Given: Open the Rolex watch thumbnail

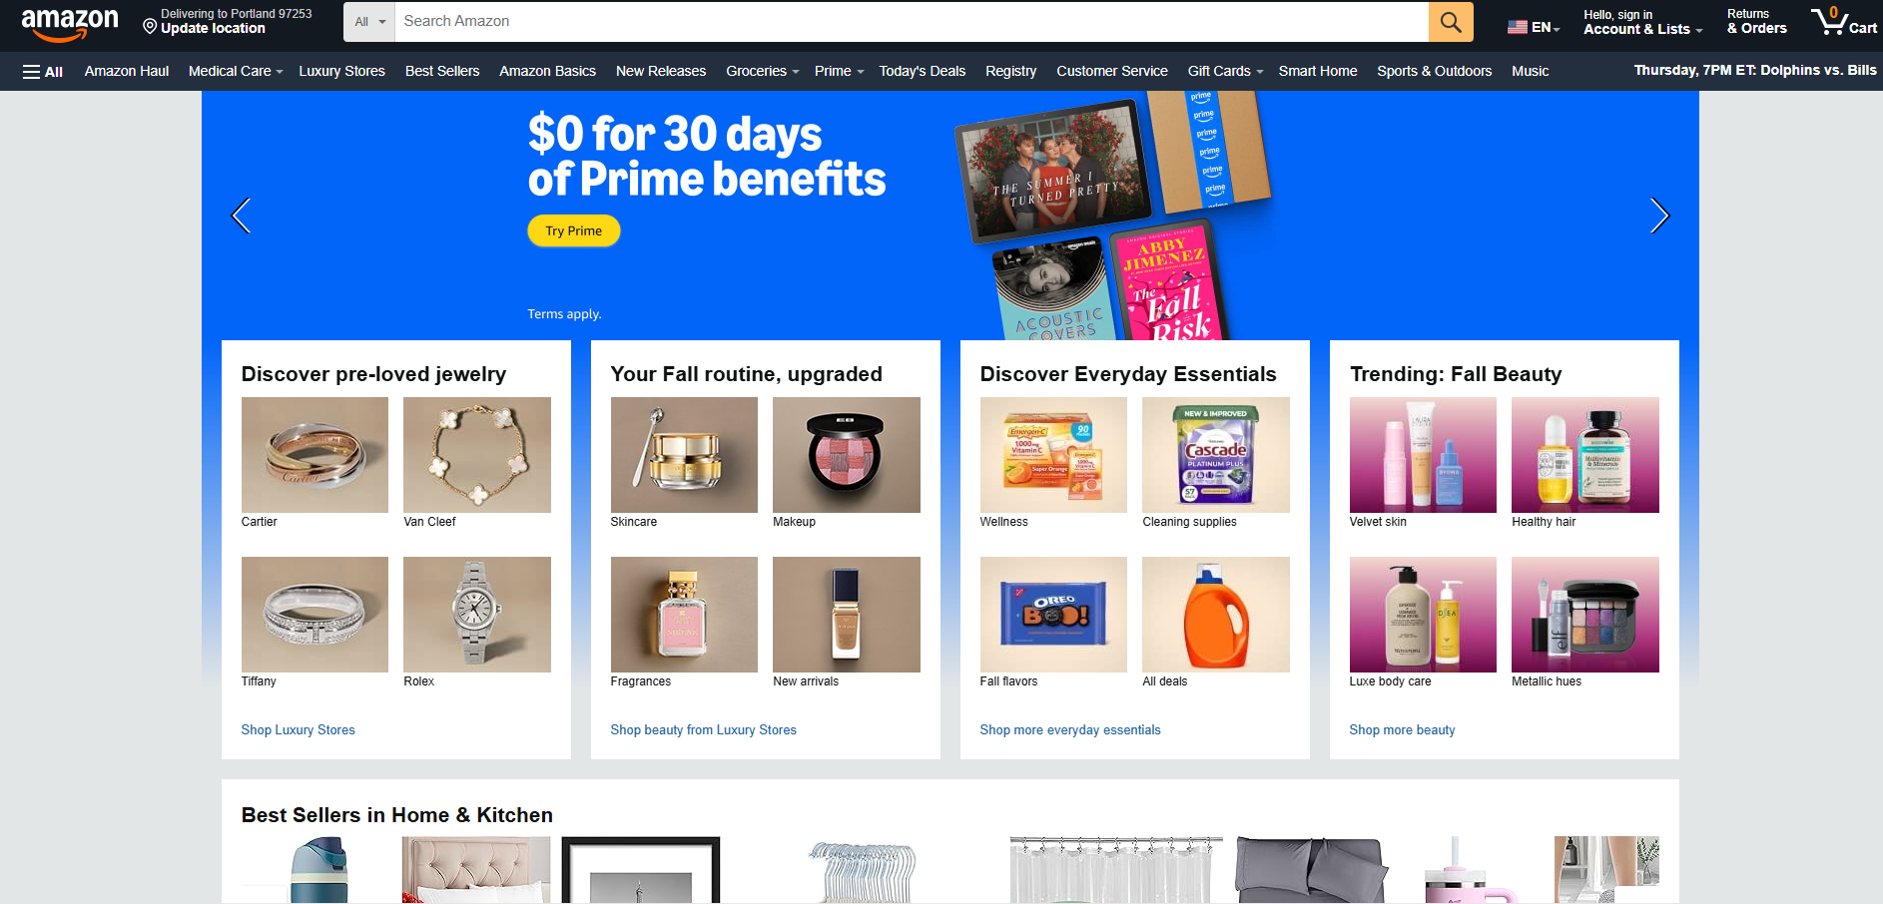Looking at the screenshot, I should point(477,615).
